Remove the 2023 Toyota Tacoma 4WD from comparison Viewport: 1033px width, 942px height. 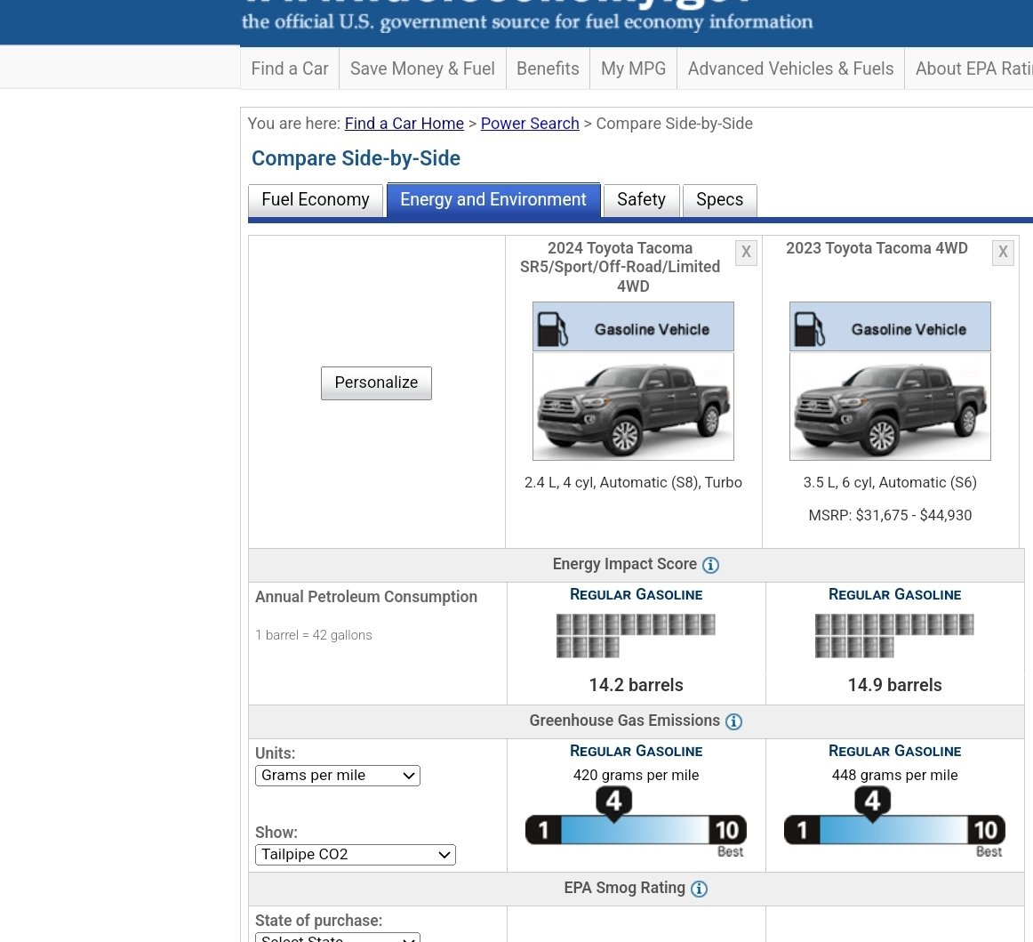point(1003,252)
